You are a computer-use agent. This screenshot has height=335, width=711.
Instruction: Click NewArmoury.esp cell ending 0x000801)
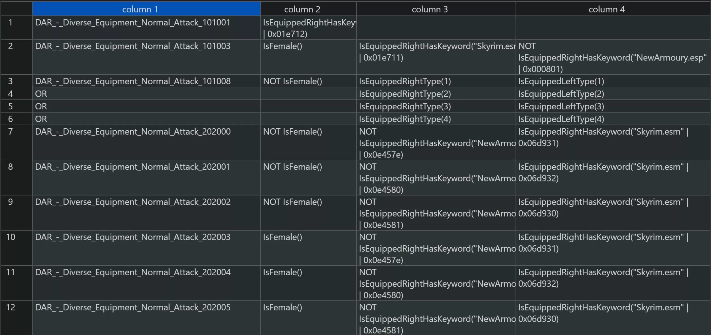click(613, 57)
